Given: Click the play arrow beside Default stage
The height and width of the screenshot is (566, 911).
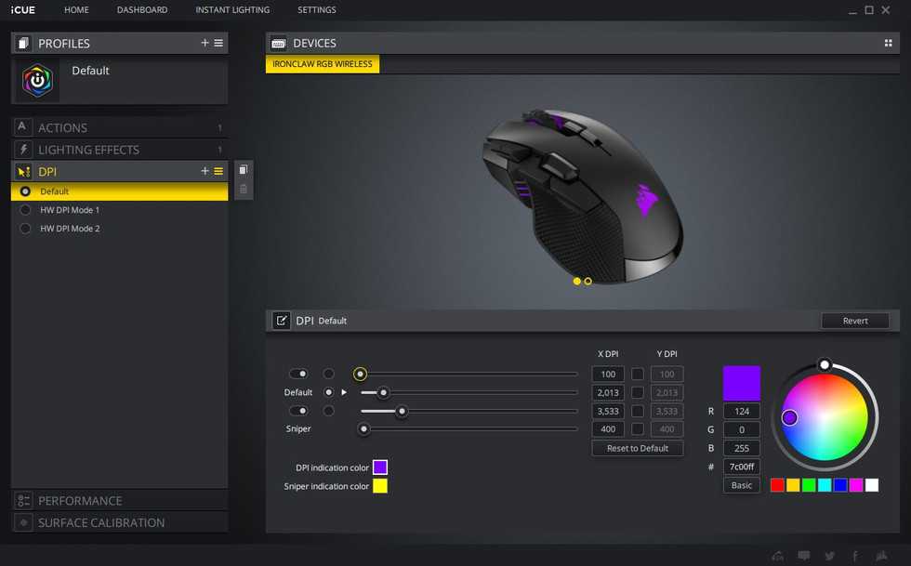Looking at the screenshot, I should (344, 392).
